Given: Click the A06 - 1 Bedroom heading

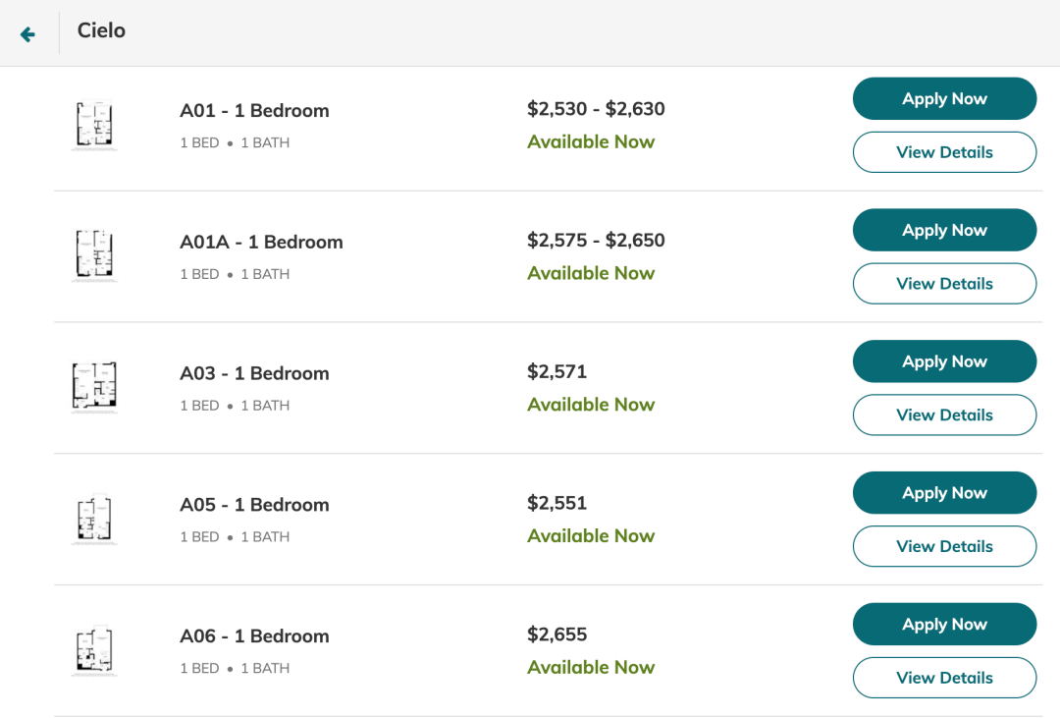Looking at the screenshot, I should point(254,636).
